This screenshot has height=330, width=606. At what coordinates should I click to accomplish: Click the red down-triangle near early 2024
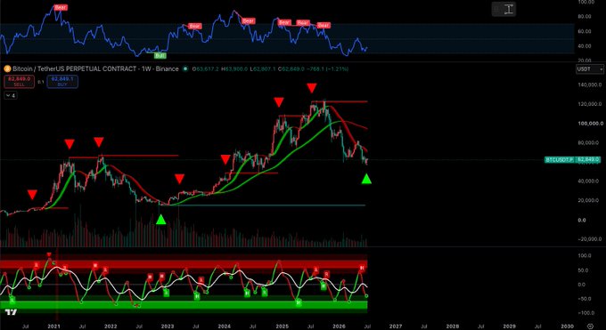(225, 159)
